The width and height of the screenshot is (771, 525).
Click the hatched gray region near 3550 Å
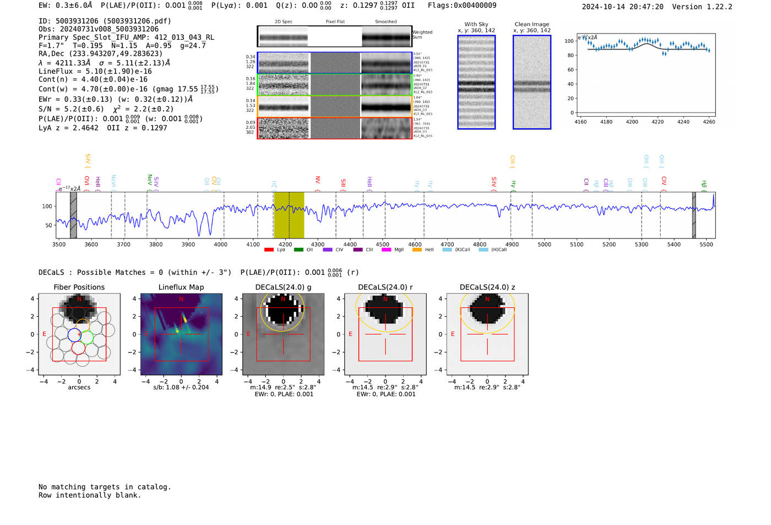tap(73, 215)
